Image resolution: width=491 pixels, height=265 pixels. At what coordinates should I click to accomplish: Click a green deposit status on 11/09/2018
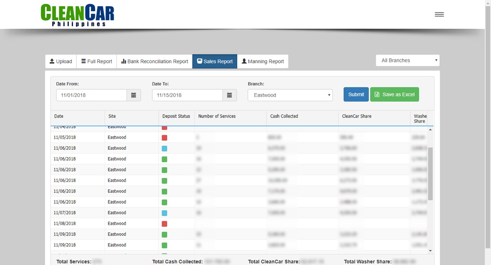coord(164,234)
